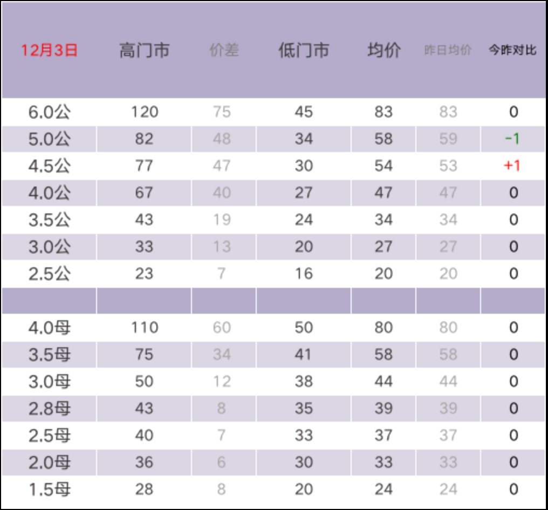Click the 3.5公 row label
Screen dimensions: 548x510
point(49,220)
